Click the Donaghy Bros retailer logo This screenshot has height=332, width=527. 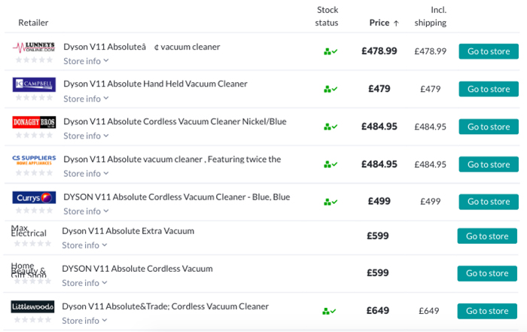coord(34,122)
